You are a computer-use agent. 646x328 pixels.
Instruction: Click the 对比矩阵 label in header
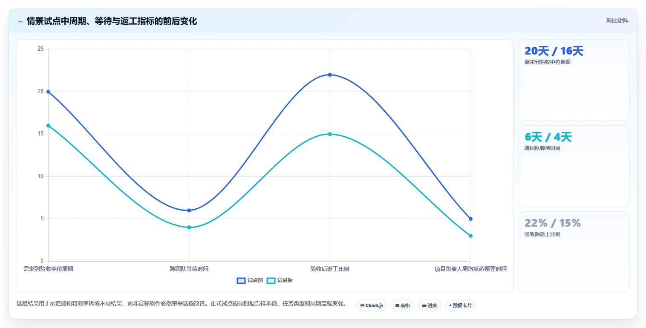point(617,20)
